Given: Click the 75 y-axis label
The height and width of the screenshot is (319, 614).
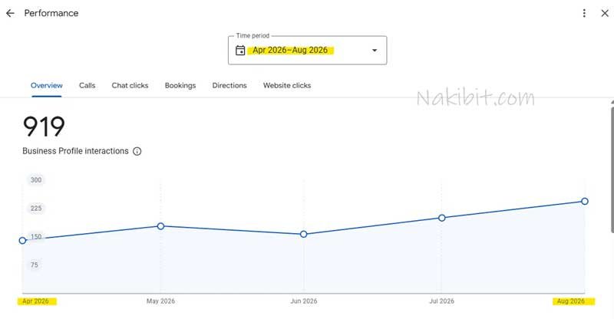Looking at the screenshot, I should (35, 265).
